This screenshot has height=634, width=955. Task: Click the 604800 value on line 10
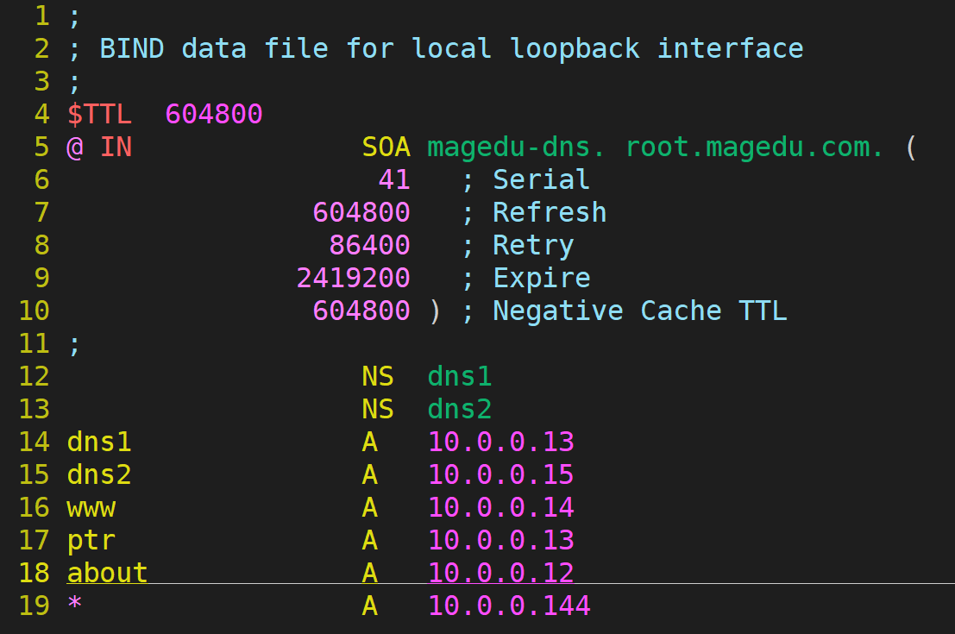361,311
